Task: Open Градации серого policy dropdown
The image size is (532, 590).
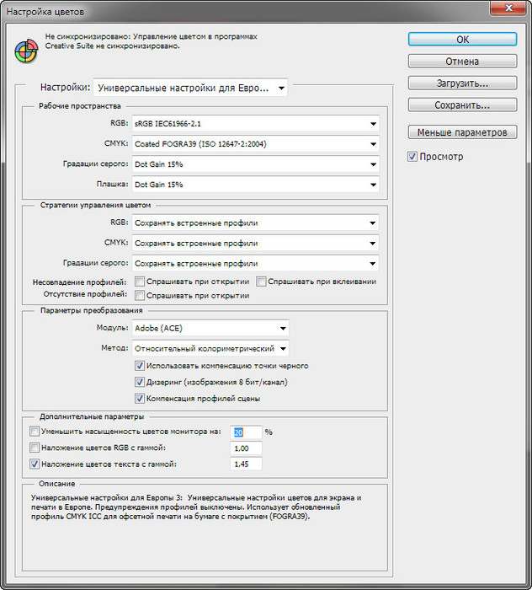Action: (256, 264)
